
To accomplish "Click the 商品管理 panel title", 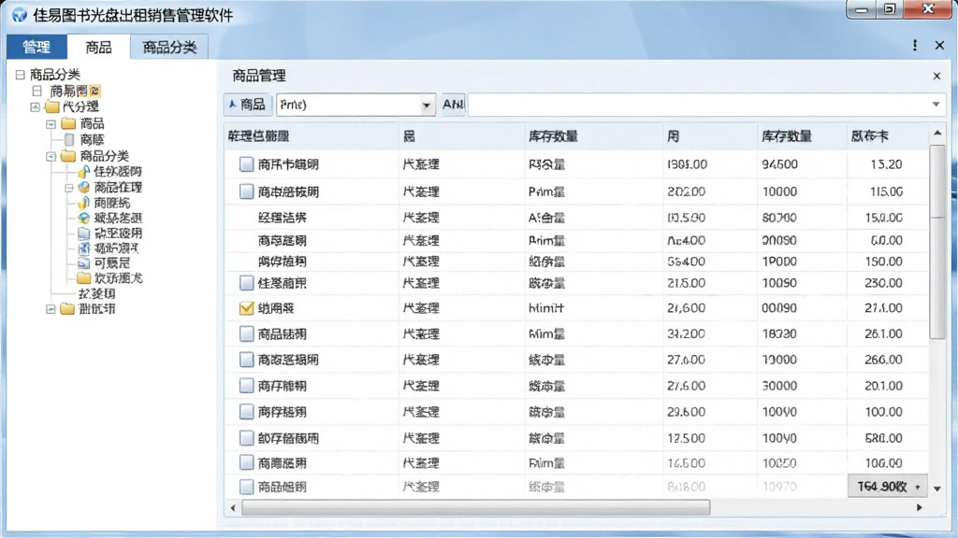I will tap(259, 76).
